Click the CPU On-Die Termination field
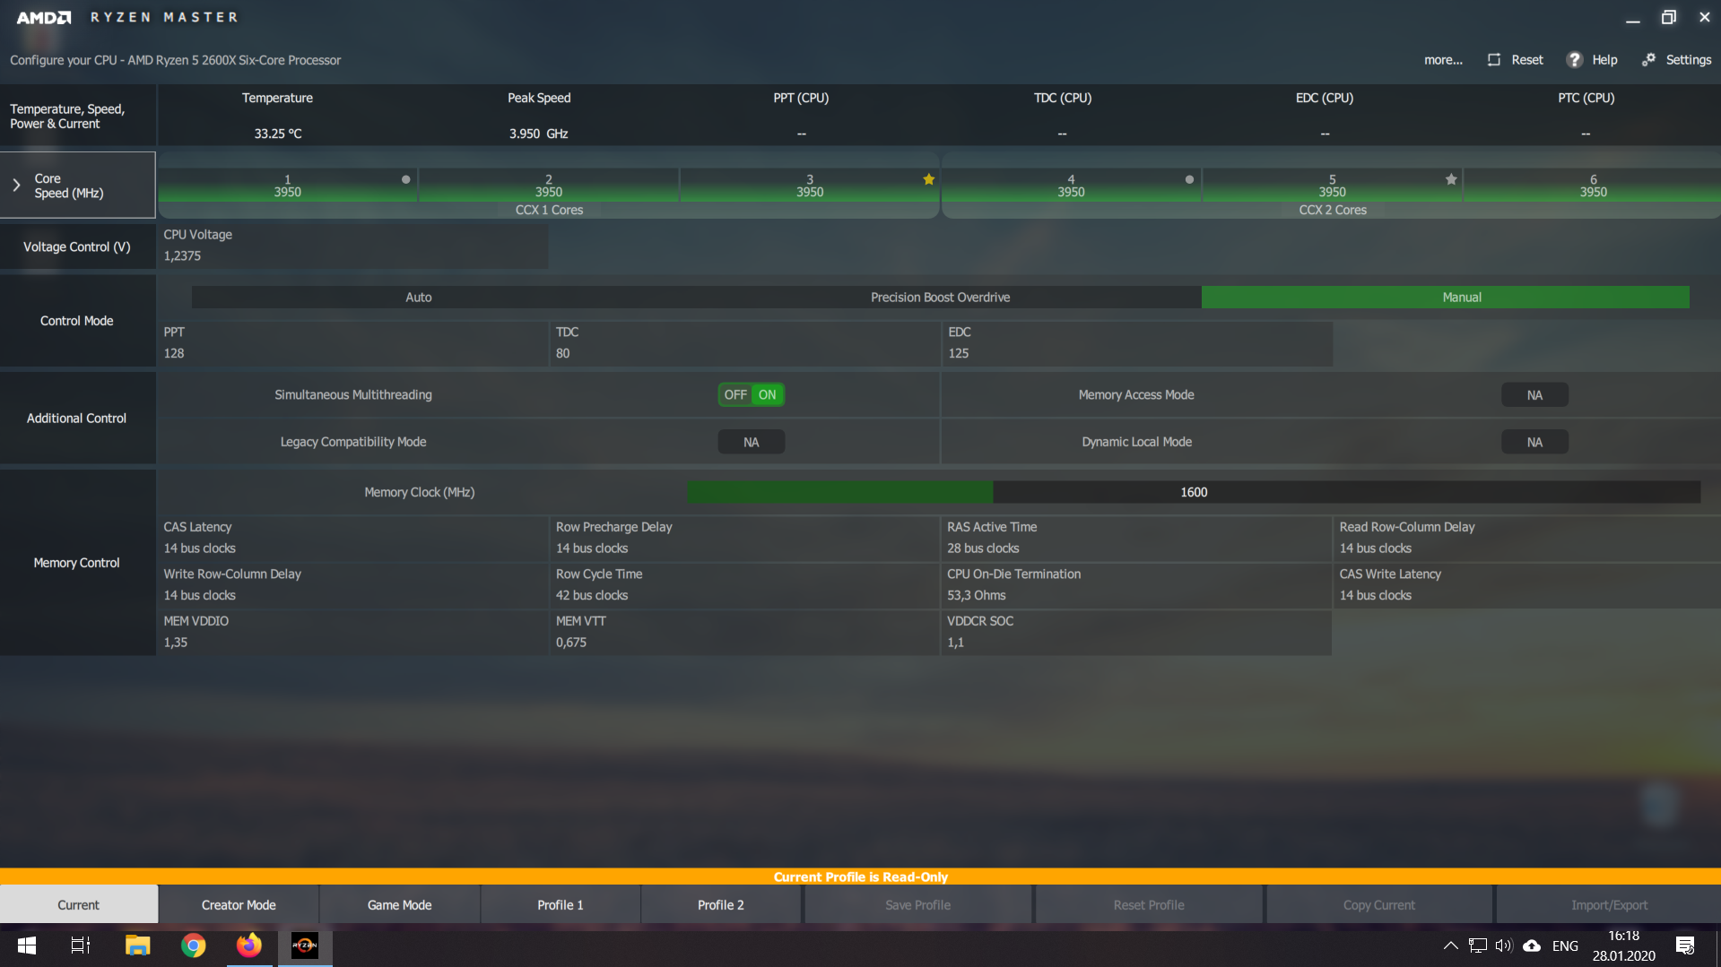Image resolution: width=1721 pixels, height=967 pixels. [x=1137, y=585]
